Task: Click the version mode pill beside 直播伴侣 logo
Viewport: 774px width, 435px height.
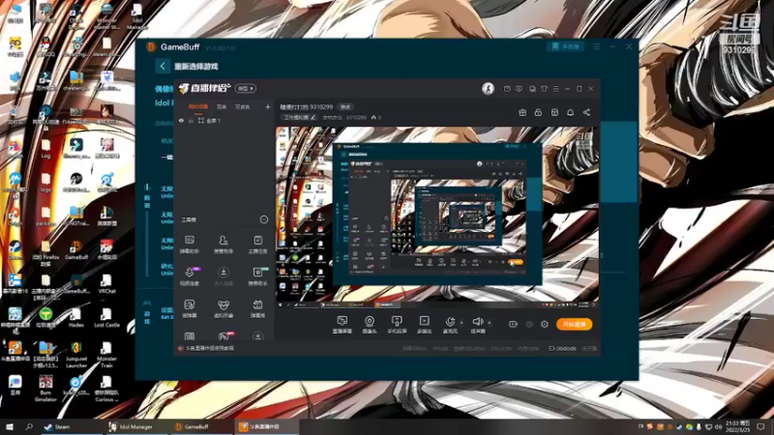Action: tap(246, 88)
